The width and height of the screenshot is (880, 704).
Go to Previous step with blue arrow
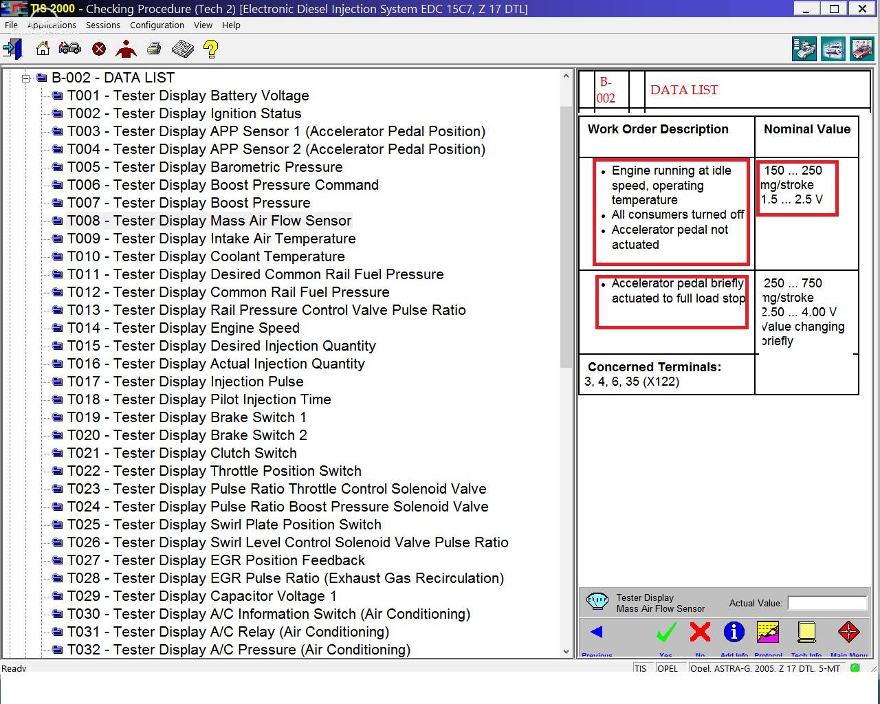(596, 632)
